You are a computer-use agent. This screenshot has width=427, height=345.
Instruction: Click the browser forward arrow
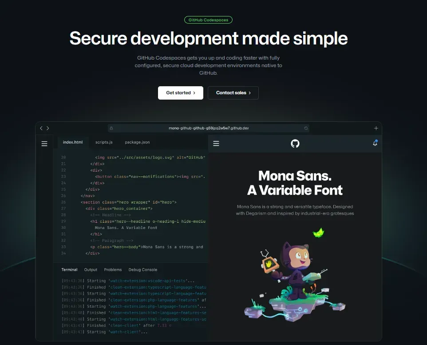click(x=48, y=128)
